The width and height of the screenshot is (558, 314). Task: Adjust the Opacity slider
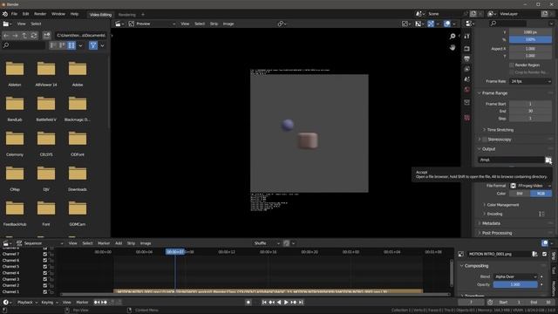click(x=515, y=285)
